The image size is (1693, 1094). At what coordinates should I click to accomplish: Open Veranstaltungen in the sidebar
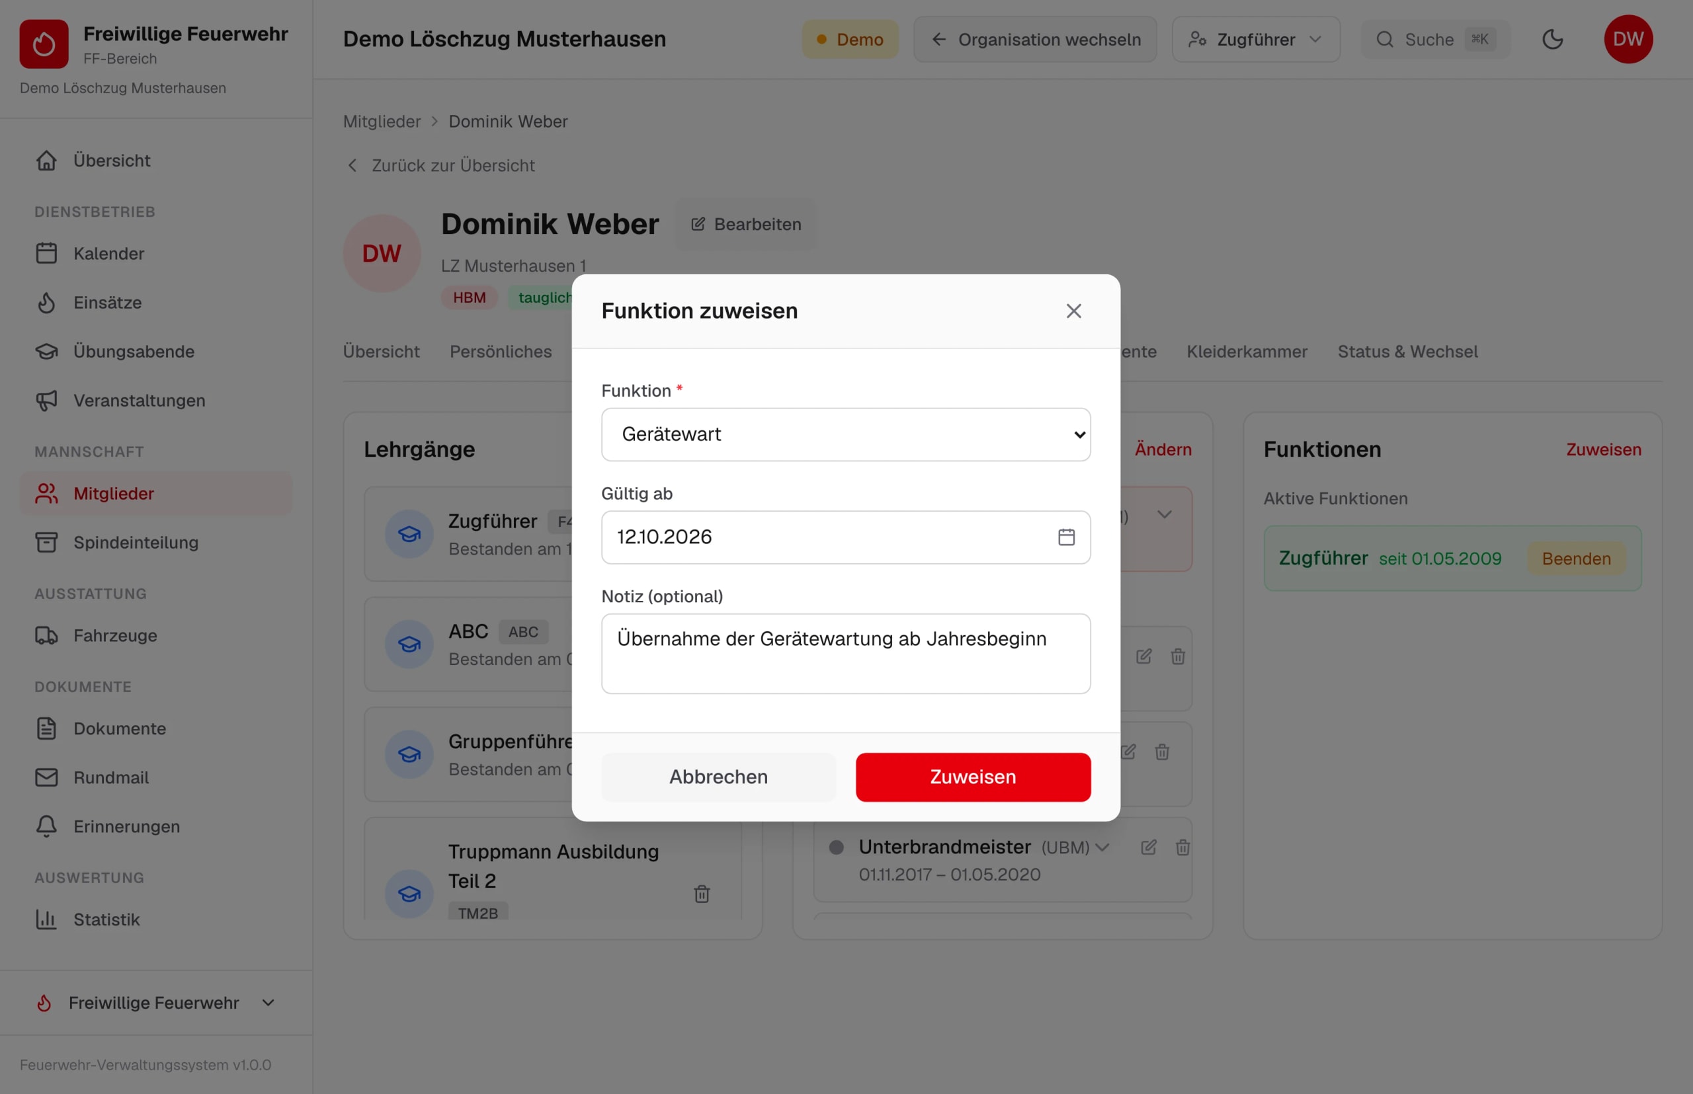point(155,401)
